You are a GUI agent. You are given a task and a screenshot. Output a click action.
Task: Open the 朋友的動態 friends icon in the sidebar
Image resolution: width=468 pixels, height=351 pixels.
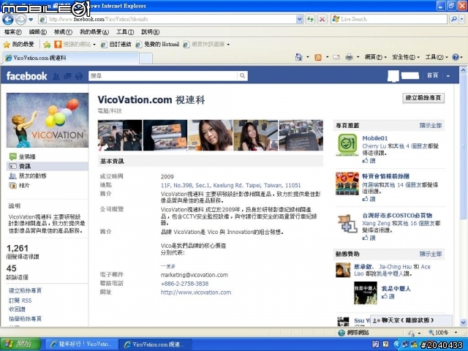[x=12, y=175]
